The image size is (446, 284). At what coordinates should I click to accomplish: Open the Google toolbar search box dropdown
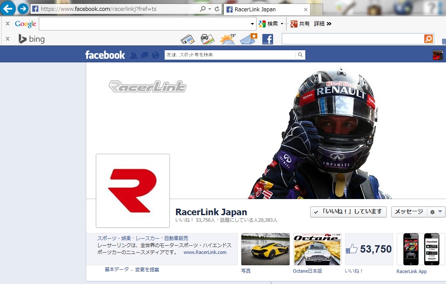pos(253,24)
